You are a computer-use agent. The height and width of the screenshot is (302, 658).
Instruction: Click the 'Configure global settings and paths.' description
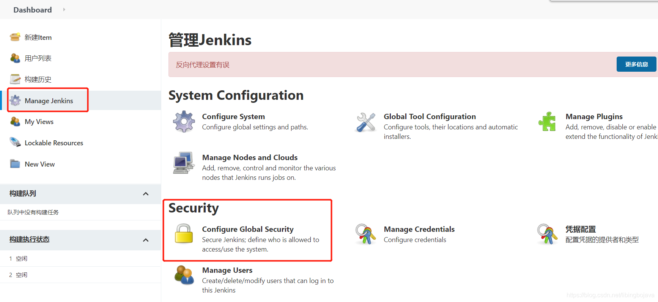pyautogui.click(x=255, y=127)
